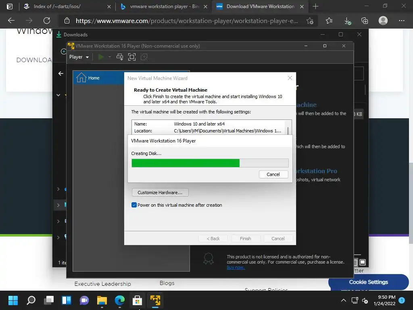Enter full screen mode icon in VMware toolbar
The image size is (413, 310).
[132, 57]
